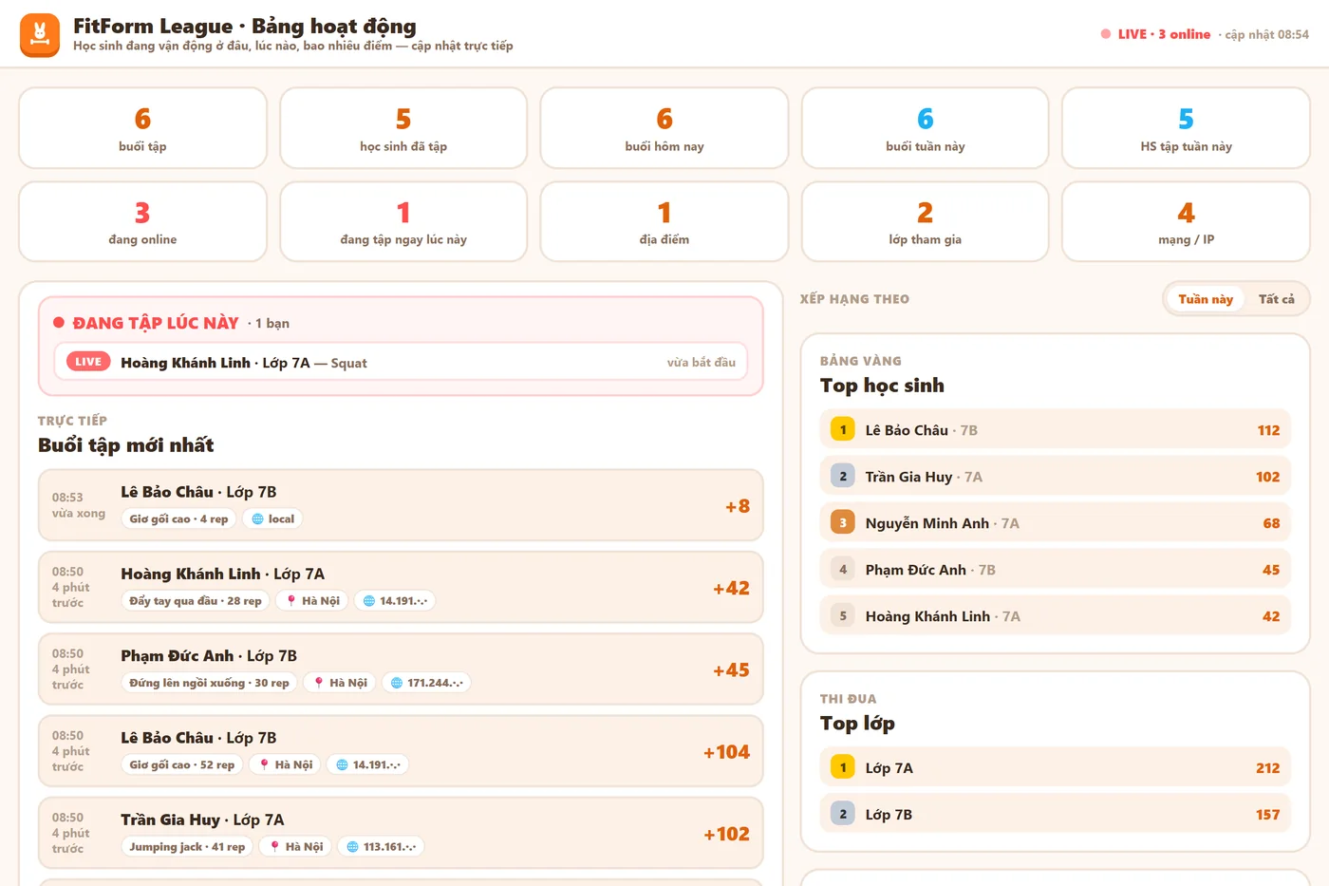Click the 'Đẩy tay qua đầu · 28 rep' chip
1329x886 pixels.
[x=196, y=601]
